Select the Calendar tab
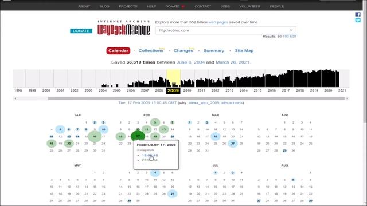The width and height of the screenshot is (367, 206). pos(118,51)
